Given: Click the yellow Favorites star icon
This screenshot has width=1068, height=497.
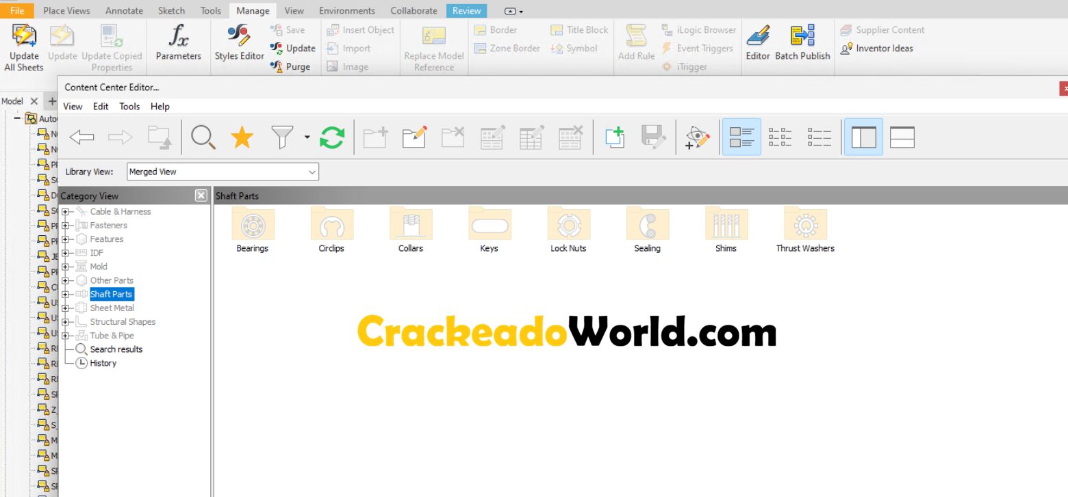Looking at the screenshot, I should coord(242,137).
